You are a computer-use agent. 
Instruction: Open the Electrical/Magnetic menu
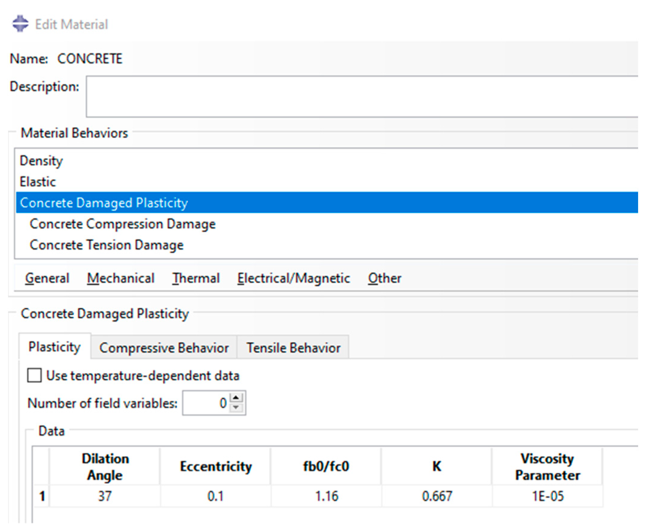[294, 278]
